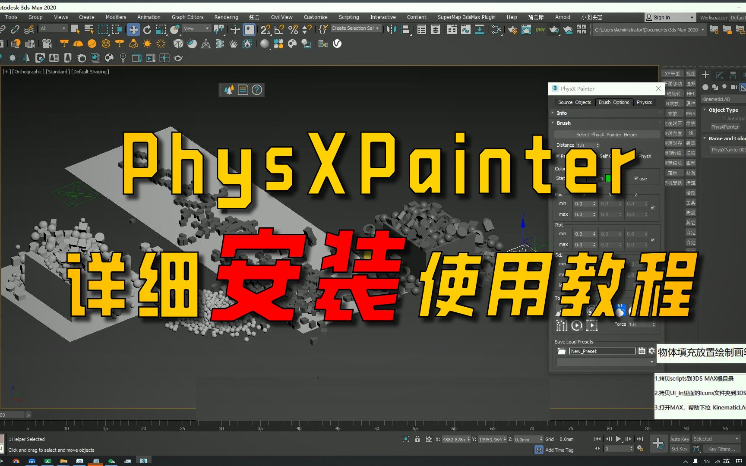The image size is (746, 466).
Task: Collapse the Object Type rollout
Action: click(x=724, y=110)
